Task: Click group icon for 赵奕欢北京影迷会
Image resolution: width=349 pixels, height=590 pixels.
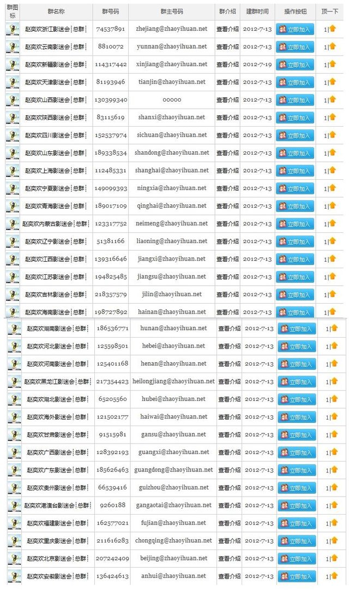Action: point(15,558)
